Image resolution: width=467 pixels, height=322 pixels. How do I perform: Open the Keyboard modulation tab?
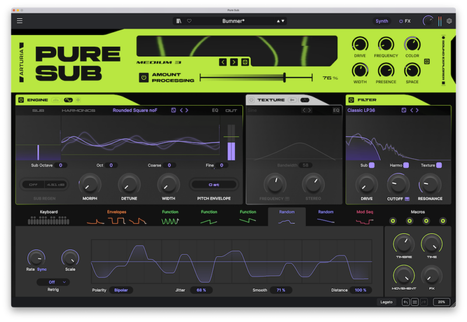[x=48, y=217]
